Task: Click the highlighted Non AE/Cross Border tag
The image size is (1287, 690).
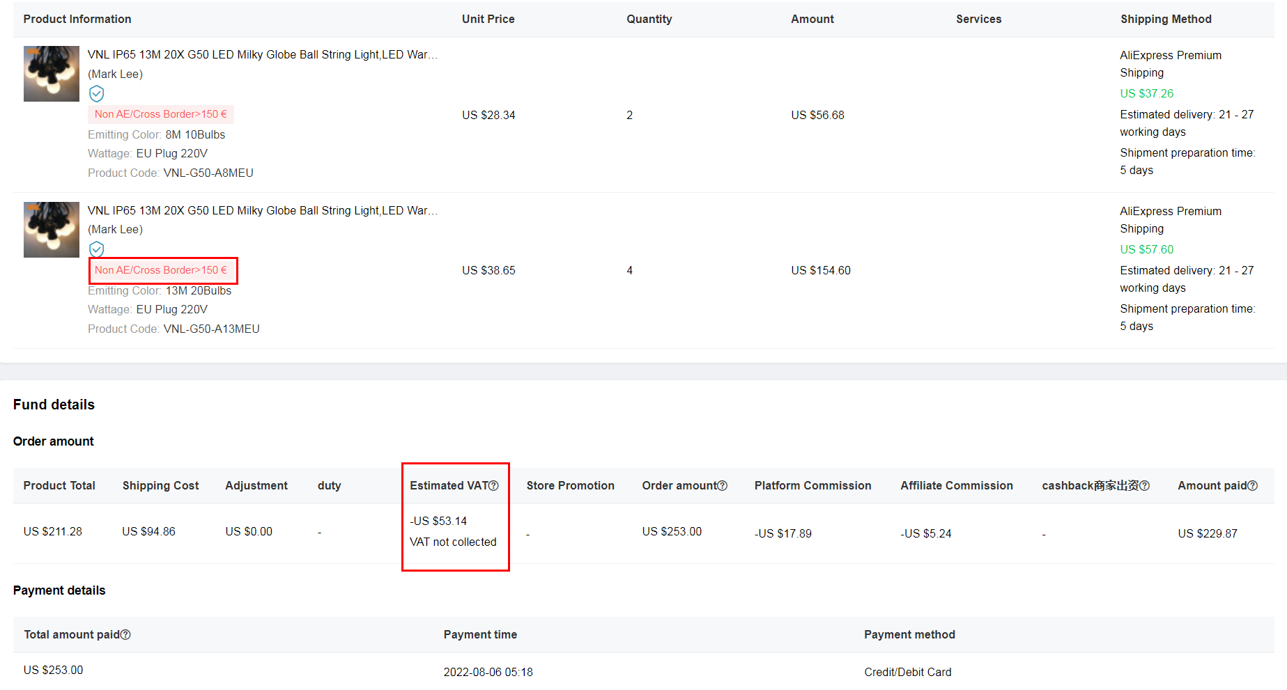Action: tap(161, 270)
